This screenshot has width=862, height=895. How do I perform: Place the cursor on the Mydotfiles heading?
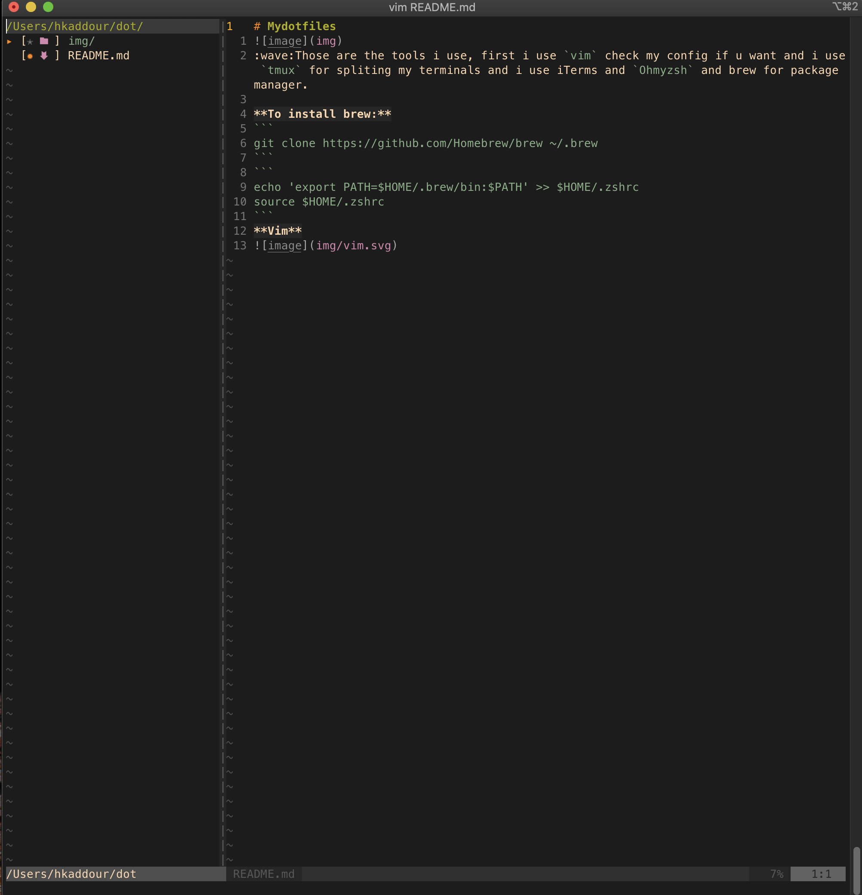pos(301,27)
